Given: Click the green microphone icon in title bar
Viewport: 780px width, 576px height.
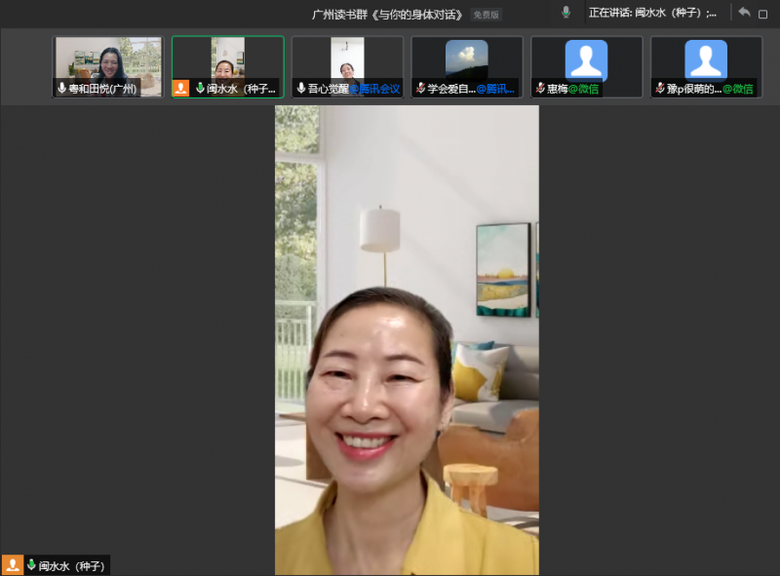Looking at the screenshot, I should point(565,13).
